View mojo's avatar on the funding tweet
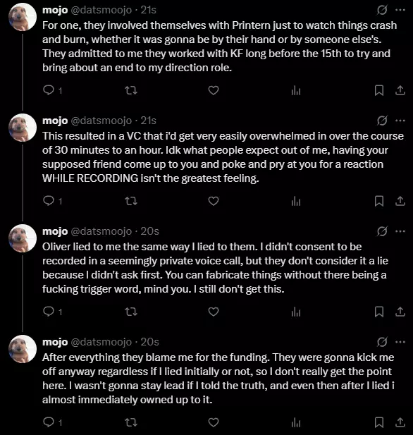This screenshot has height=435, width=413. pyautogui.click(x=23, y=349)
